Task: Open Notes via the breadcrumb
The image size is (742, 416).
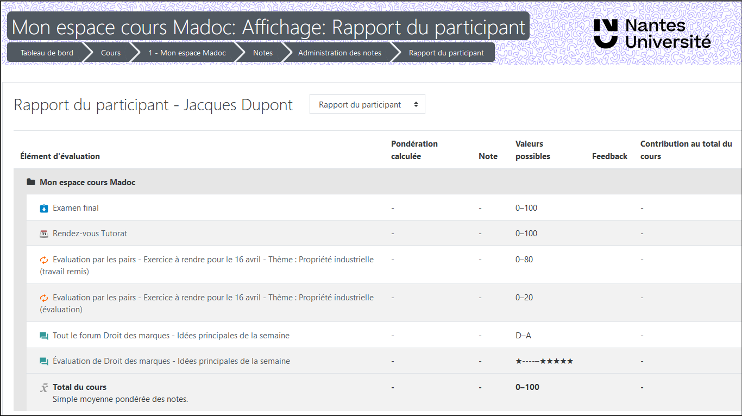Action: pyautogui.click(x=263, y=53)
